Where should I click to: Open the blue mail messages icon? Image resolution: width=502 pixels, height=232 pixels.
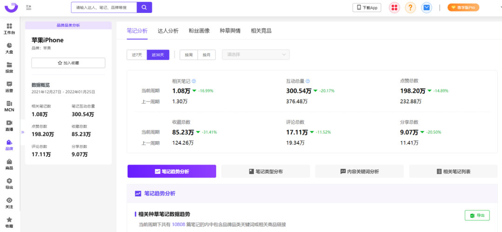point(426,7)
